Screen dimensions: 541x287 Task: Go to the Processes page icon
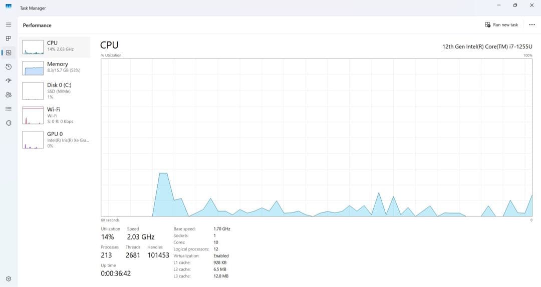[x=9, y=38]
